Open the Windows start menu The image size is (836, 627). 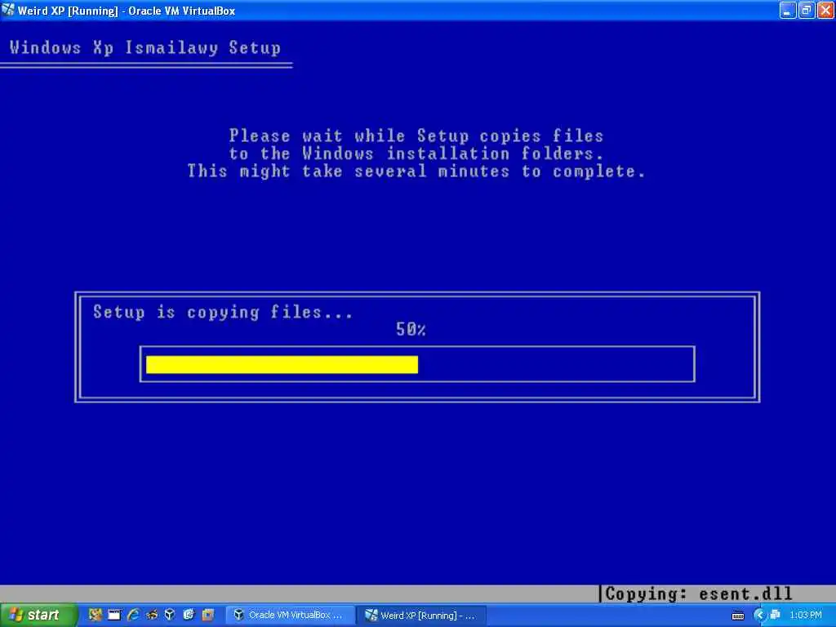[x=38, y=616]
